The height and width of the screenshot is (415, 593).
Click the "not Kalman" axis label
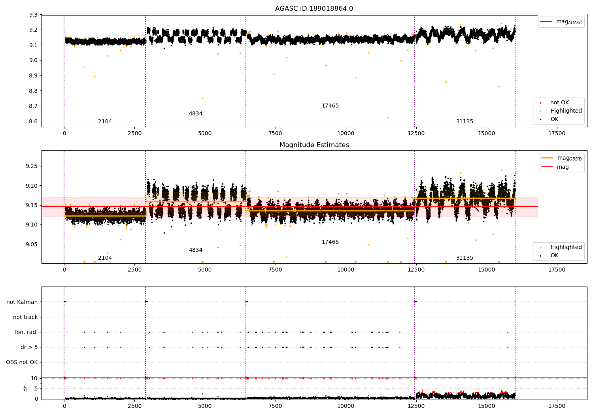(22, 302)
